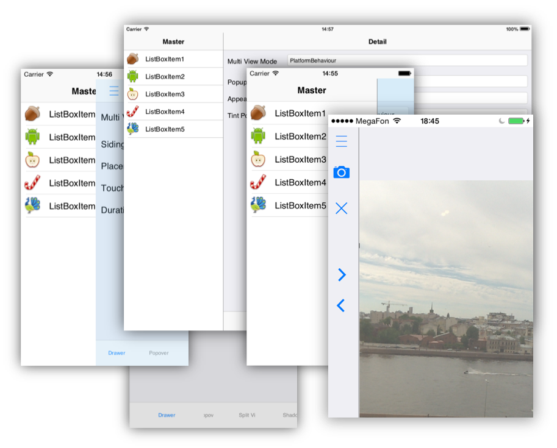The image size is (557, 448).
Task: Select Drawer tab in leftmost phone
Action: tap(117, 353)
